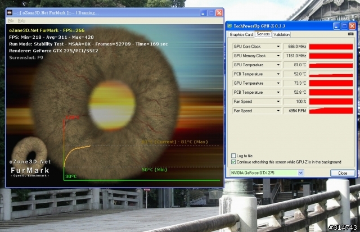360x232 pixels.
Task: Expand the NVIDIA GeForce GTX 275 selector
Action: (301, 173)
